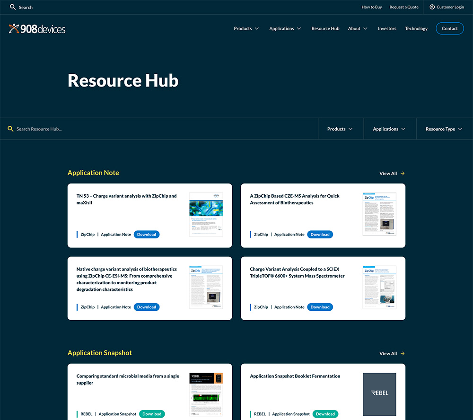473x420 pixels.
Task: Download the Application Snapshot Booklet Fermentation
Action: tap(325, 414)
